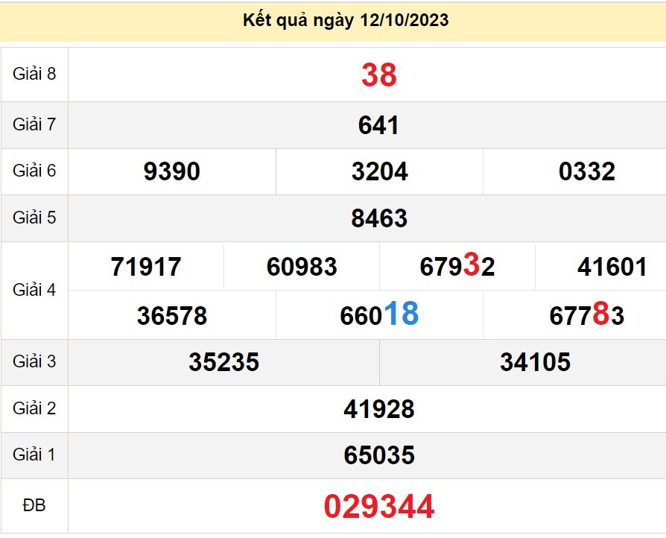
Task: Click Giải 6 number 3204
Action: pyautogui.click(x=379, y=172)
